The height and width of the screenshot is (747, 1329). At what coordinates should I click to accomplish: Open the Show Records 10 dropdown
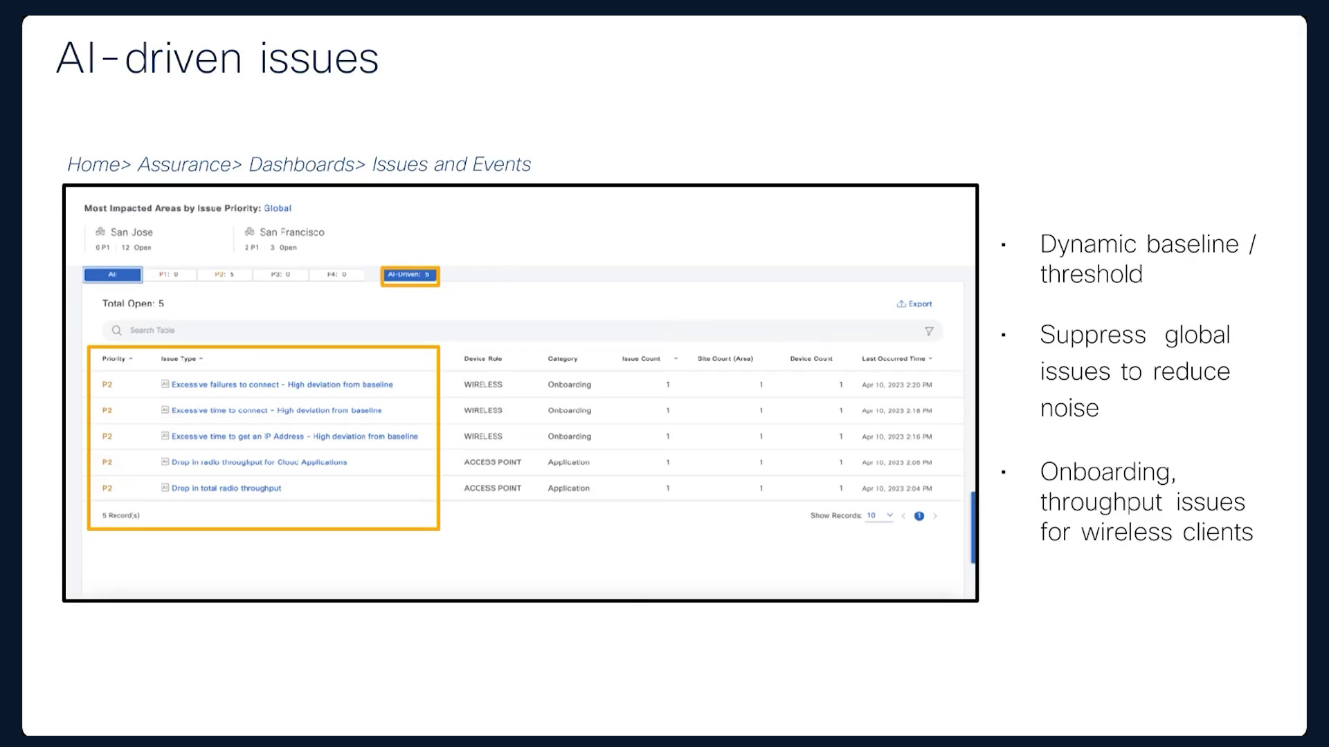pos(879,516)
